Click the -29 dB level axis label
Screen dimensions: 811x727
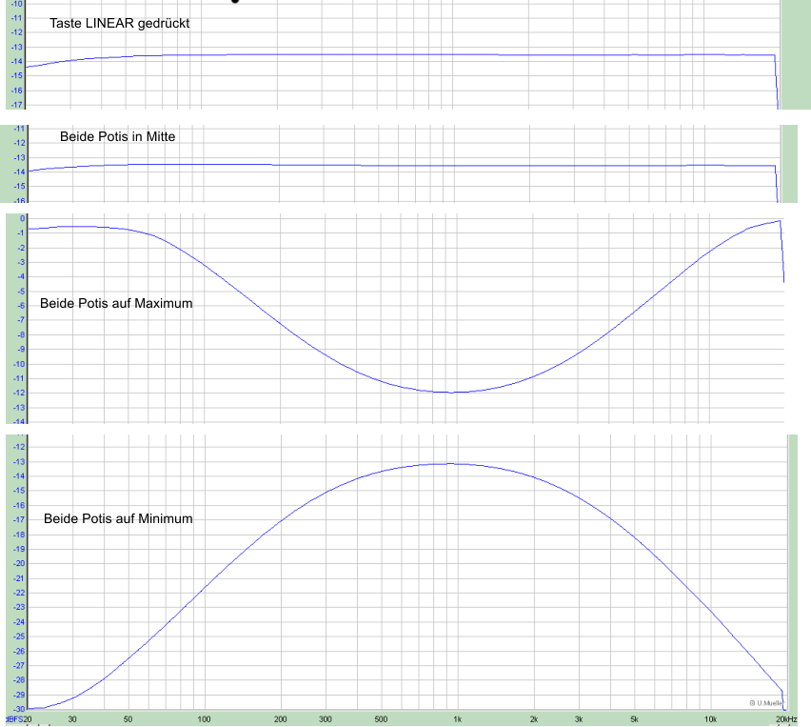pos(18,695)
